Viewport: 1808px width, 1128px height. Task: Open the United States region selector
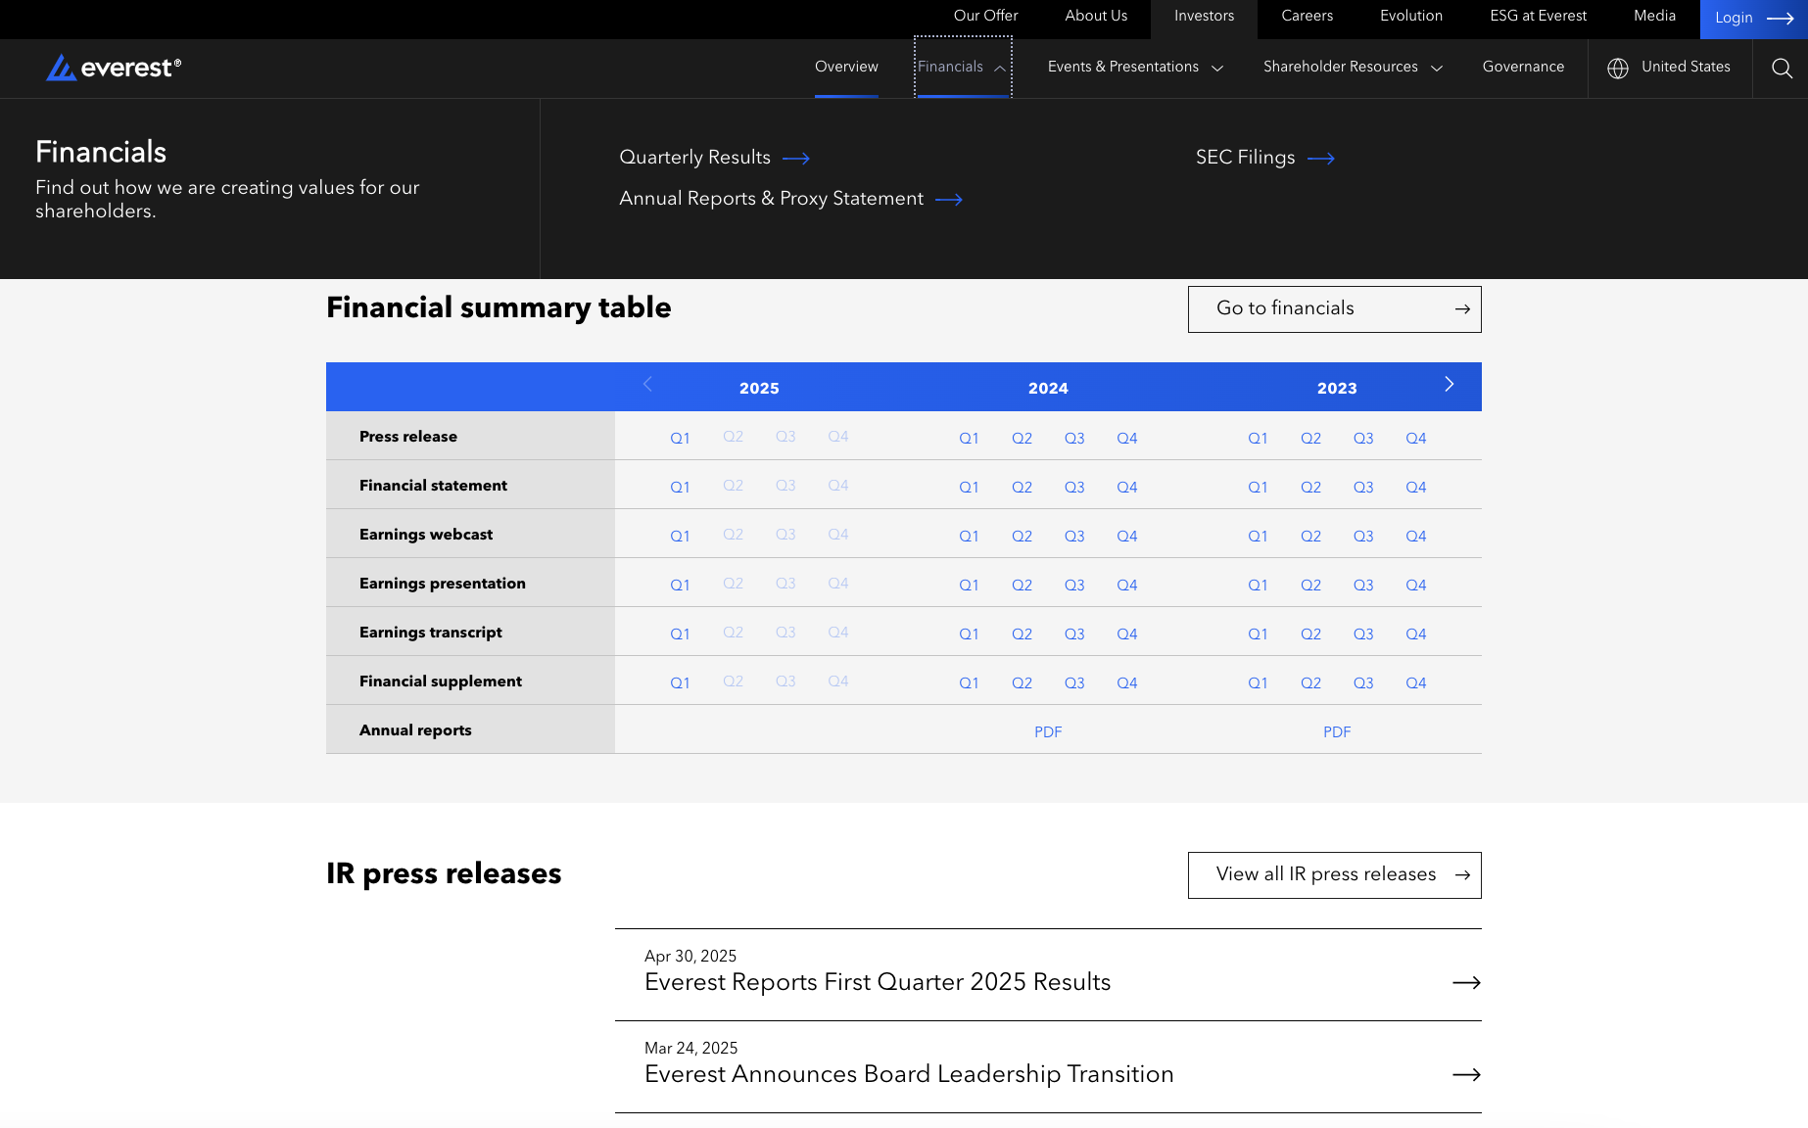click(1669, 67)
